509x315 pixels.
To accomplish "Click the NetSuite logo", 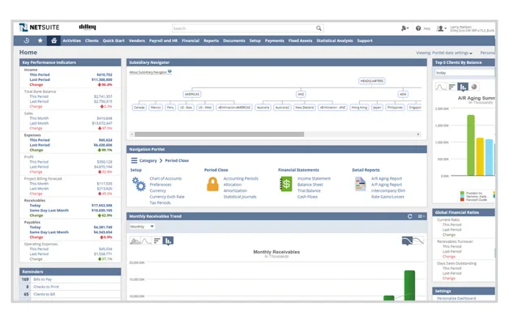I will [x=39, y=28].
